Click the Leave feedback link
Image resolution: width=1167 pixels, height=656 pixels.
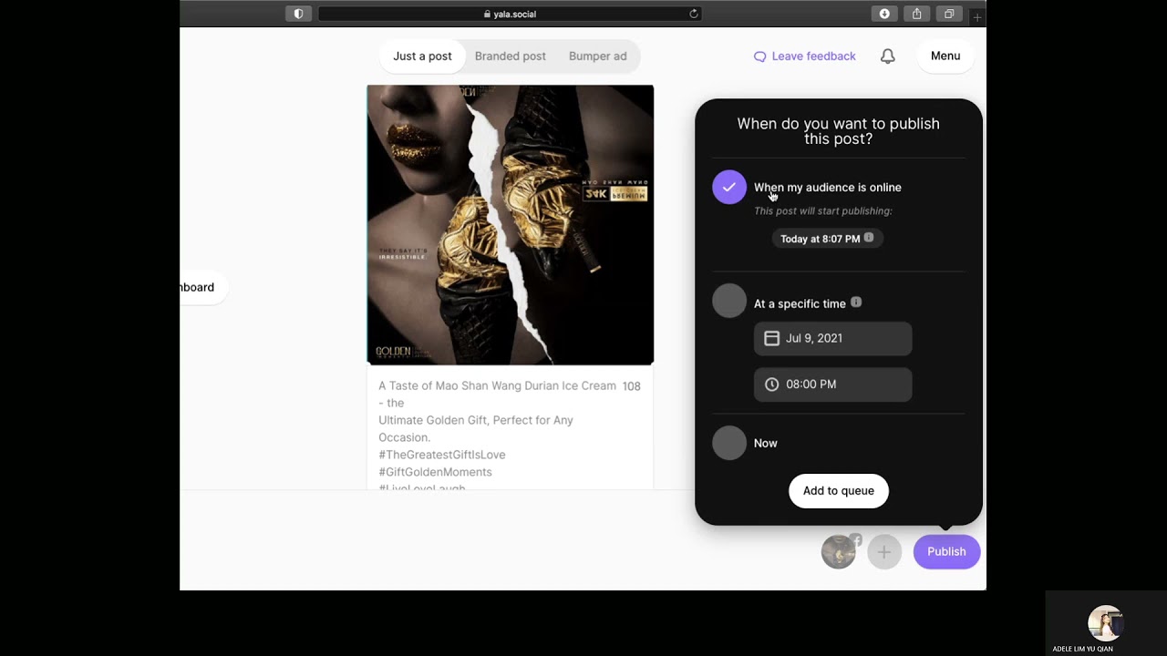(x=804, y=56)
